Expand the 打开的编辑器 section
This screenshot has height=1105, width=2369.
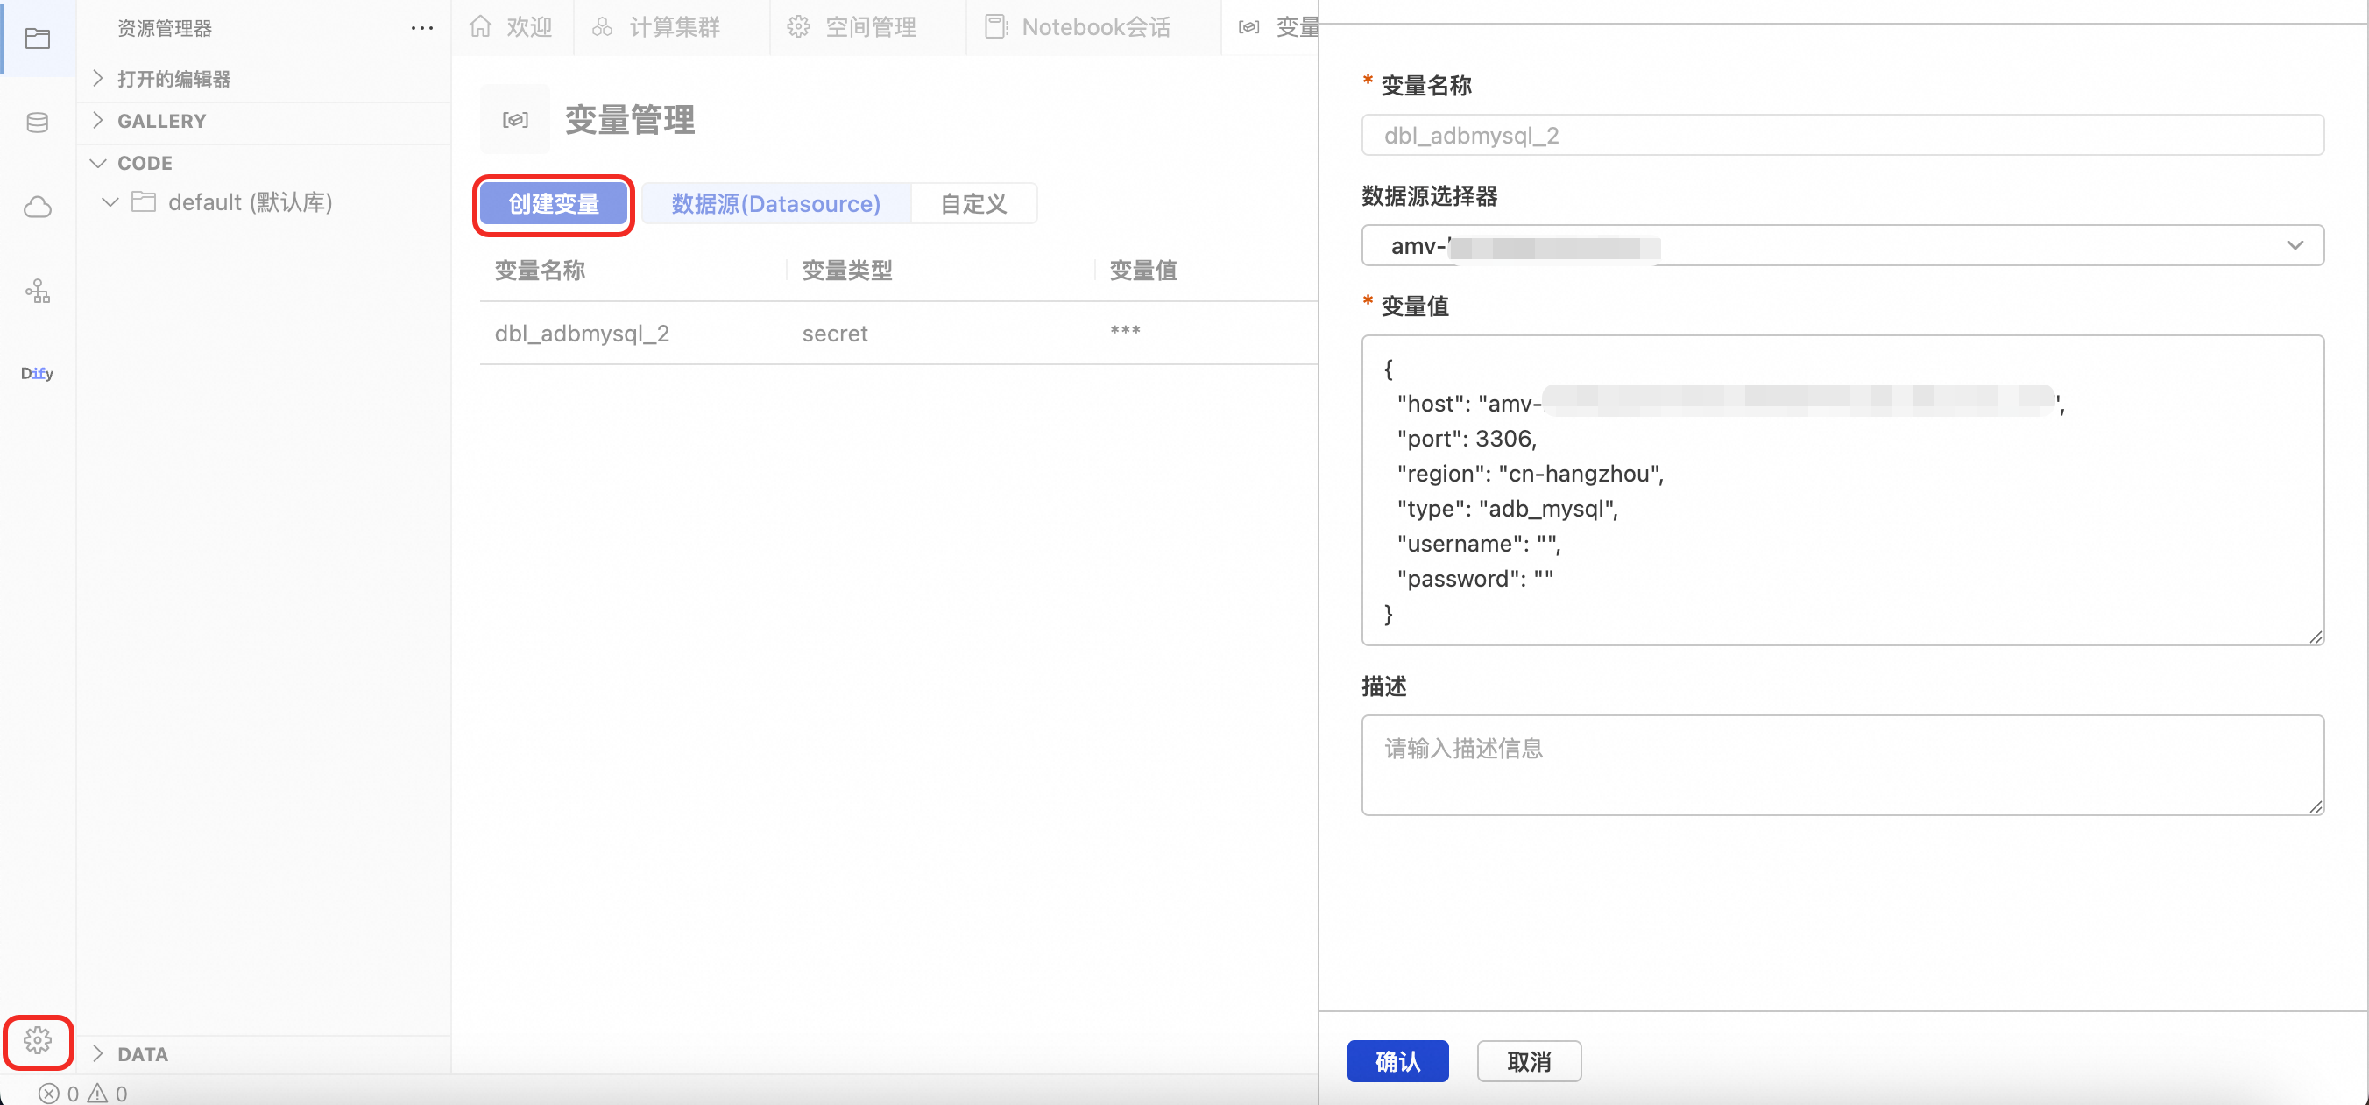(173, 79)
